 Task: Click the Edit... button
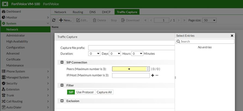tap(82, 20)
